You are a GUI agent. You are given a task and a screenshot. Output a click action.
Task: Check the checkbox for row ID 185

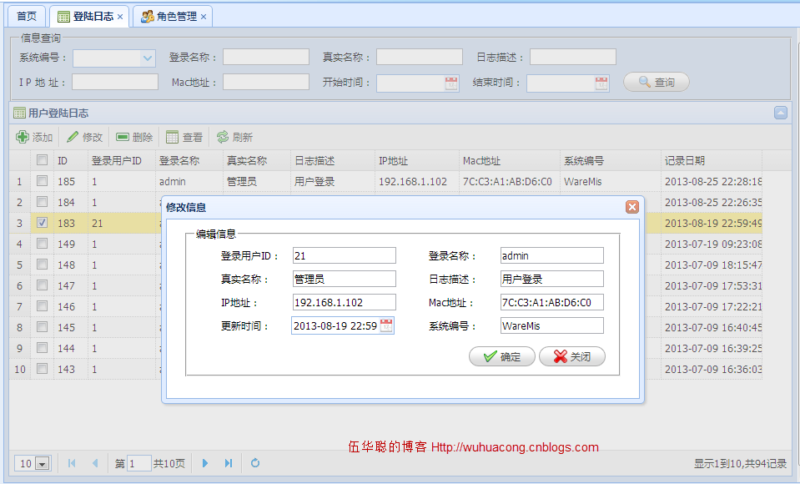point(43,181)
